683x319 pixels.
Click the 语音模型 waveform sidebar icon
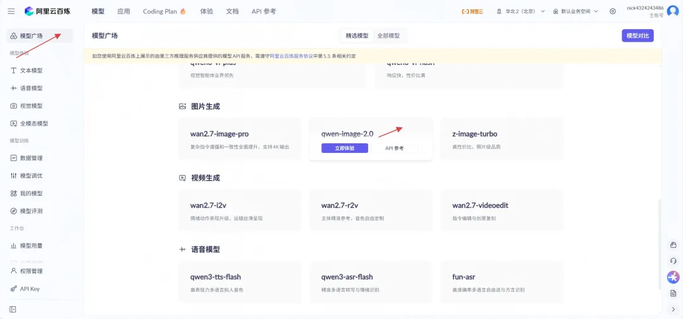click(13, 88)
